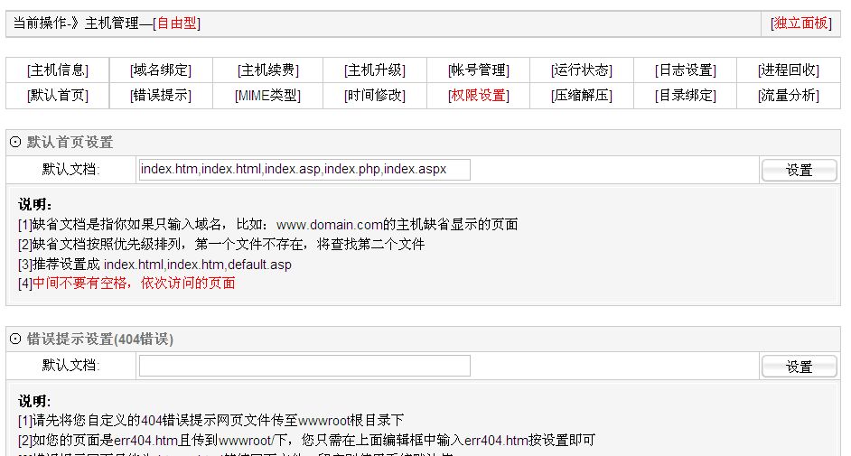Screen dimensions: 851x456
Task: Click 目录绑定 menu entry
Action: (685, 96)
